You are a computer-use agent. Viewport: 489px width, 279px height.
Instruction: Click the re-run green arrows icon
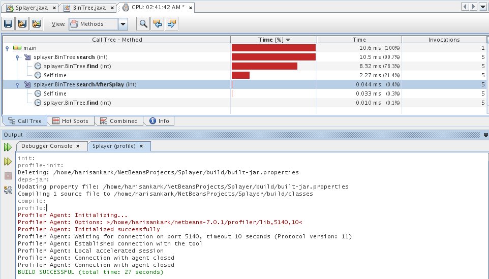[x=8, y=147]
